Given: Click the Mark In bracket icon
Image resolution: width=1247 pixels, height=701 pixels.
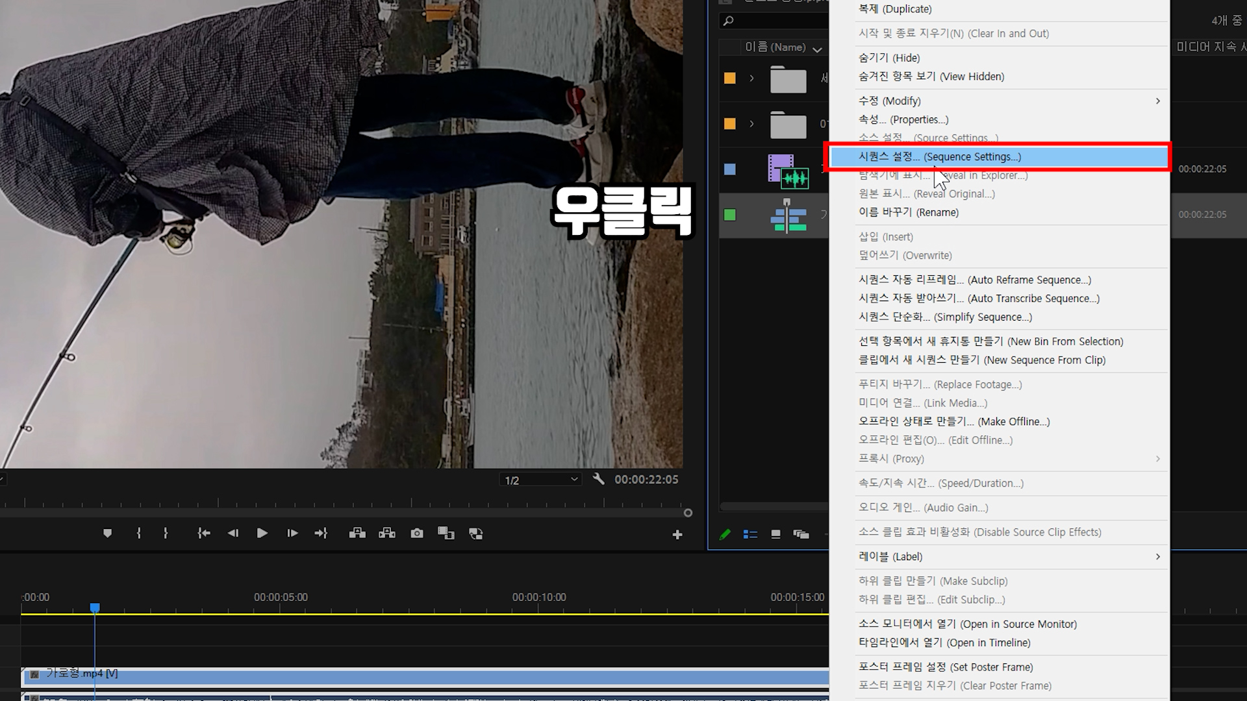Looking at the screenshot, I should point(138,534).
